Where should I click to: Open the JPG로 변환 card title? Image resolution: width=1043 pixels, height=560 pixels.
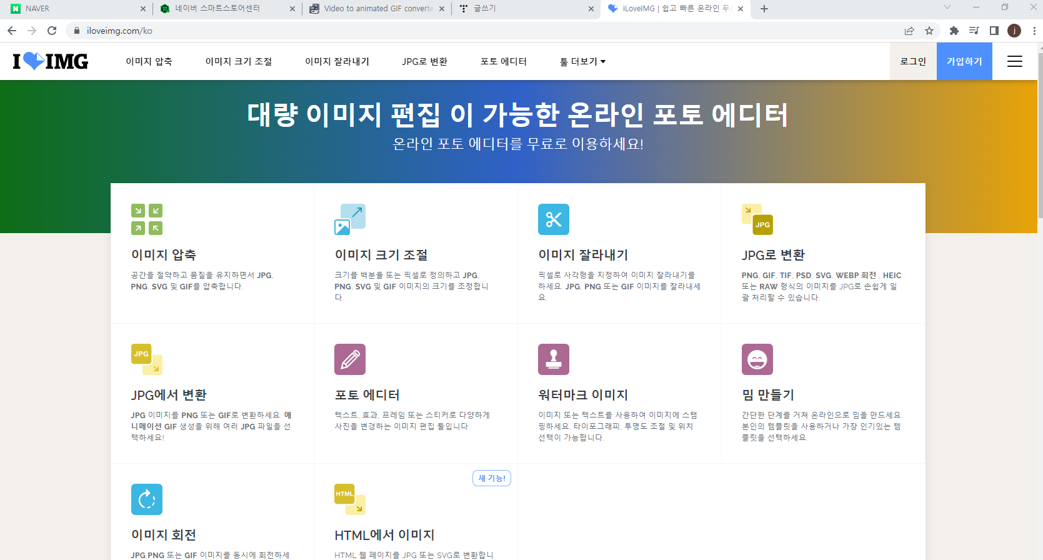click(773, 255)
